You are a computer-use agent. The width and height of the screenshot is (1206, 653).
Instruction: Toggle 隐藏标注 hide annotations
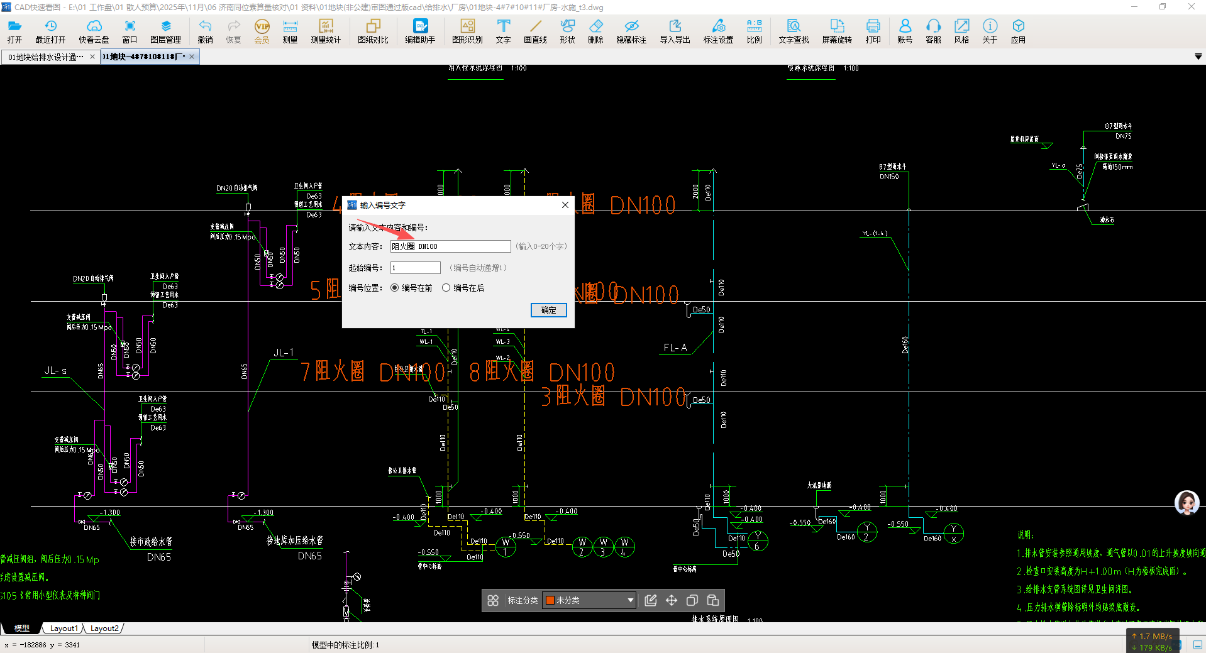point(631,31)
